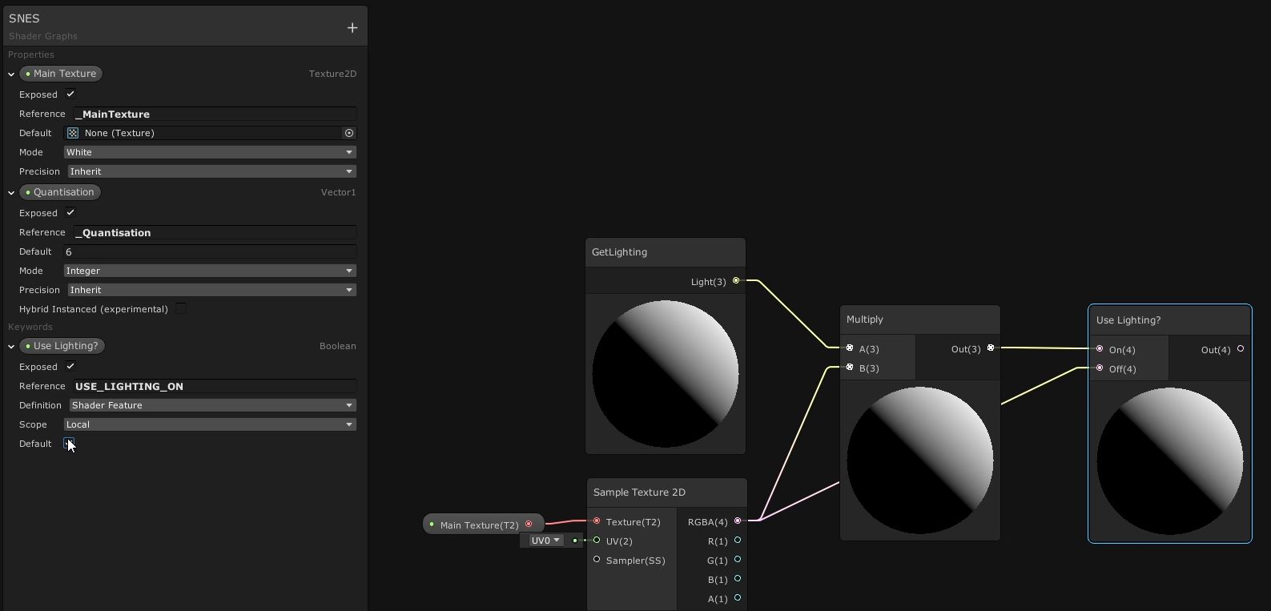The image size is (1271, 611).
Task: Open texture picker for Default texture
Action: tap(349, 133)
